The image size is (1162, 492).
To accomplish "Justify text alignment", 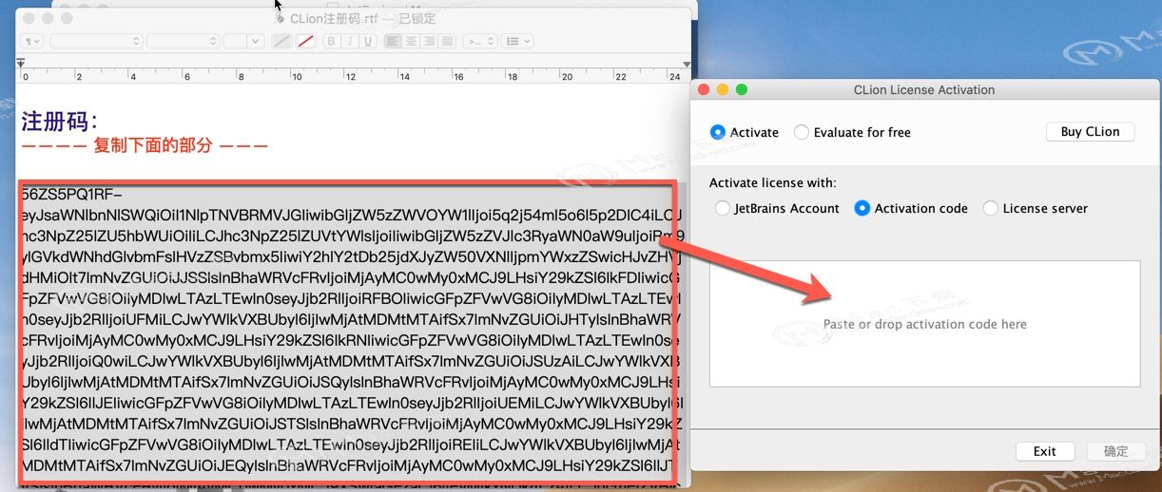I will [x=447, y=41].
